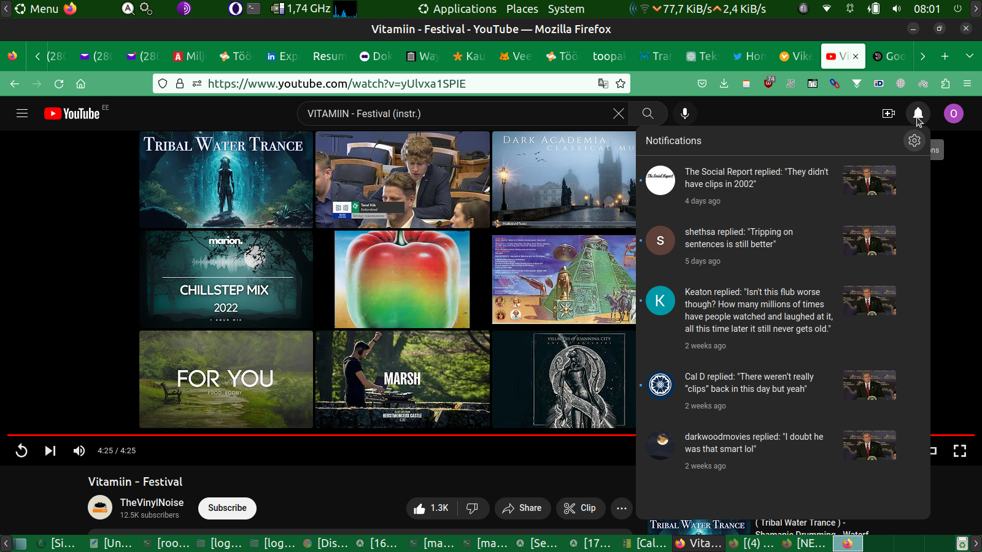Open TheVinylNoise channel avatar

point(100,508)
